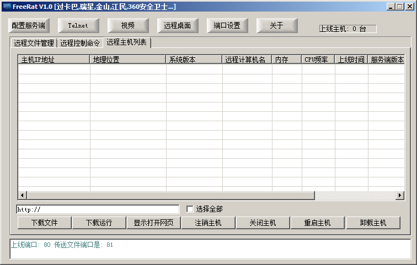
Task: Click the 配置服务端 button
Action: tap(29, 26)
